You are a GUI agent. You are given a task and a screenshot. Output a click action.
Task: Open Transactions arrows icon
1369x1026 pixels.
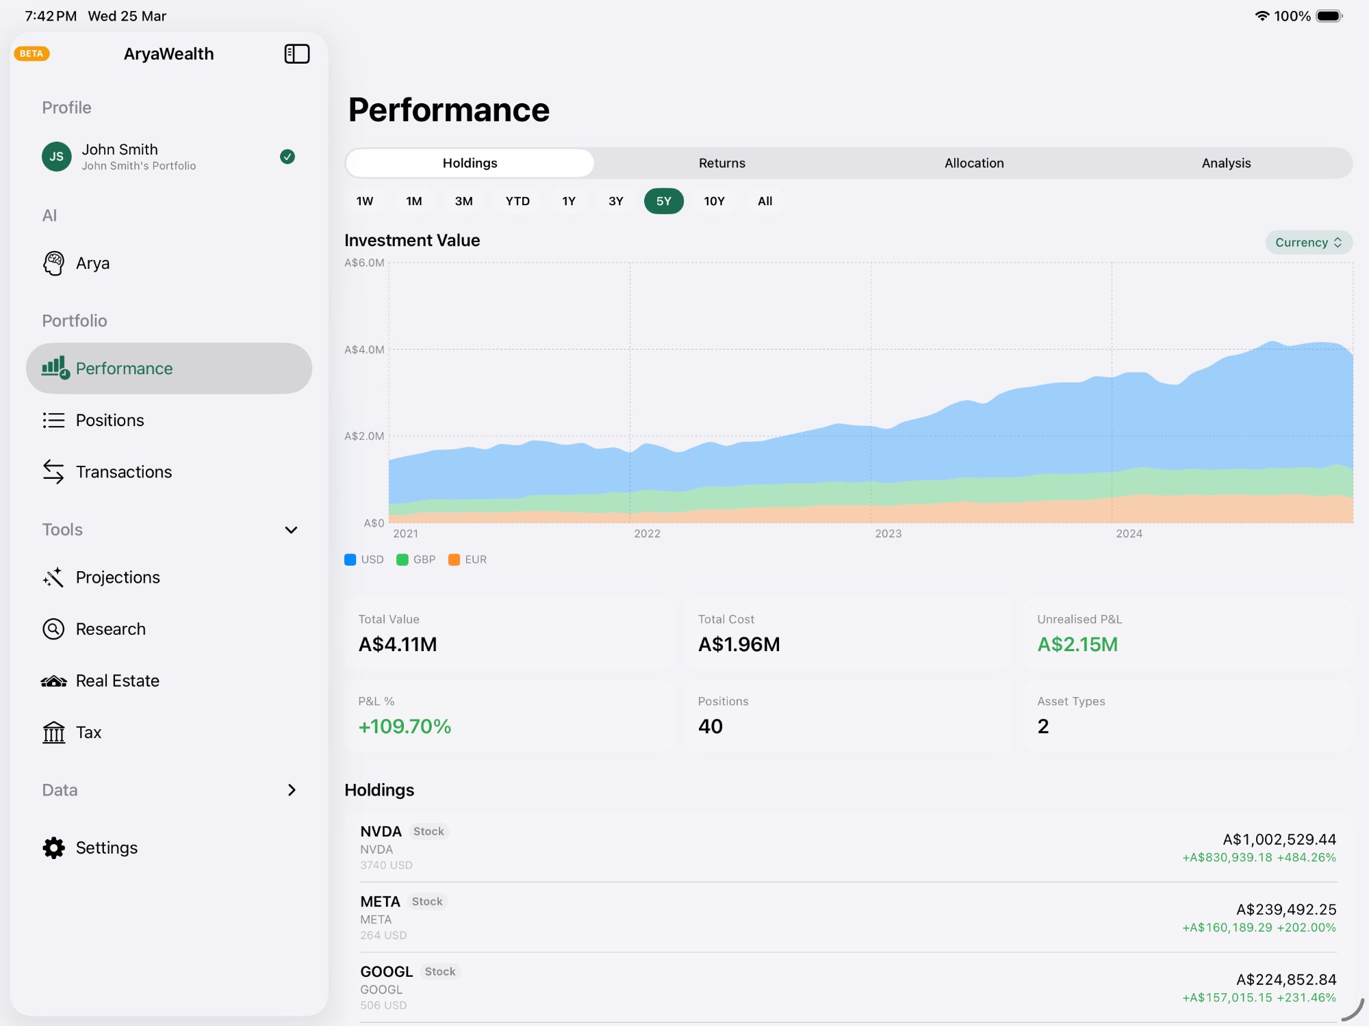(53, 472)
